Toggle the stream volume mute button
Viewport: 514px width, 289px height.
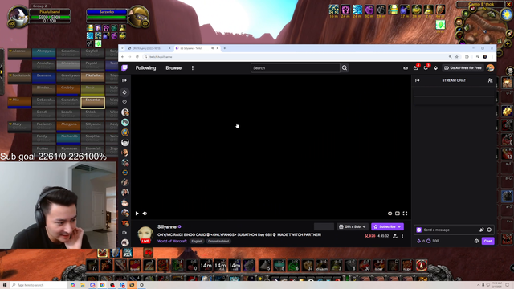(145, 214)
